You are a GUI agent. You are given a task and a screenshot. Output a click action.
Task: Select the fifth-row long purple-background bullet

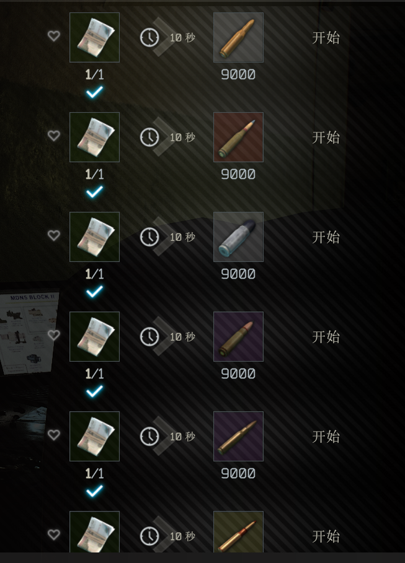pos(238,437)
